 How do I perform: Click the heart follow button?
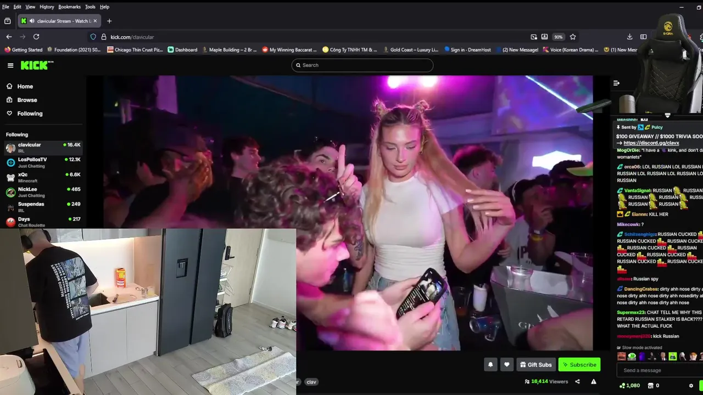coord(507,365)
